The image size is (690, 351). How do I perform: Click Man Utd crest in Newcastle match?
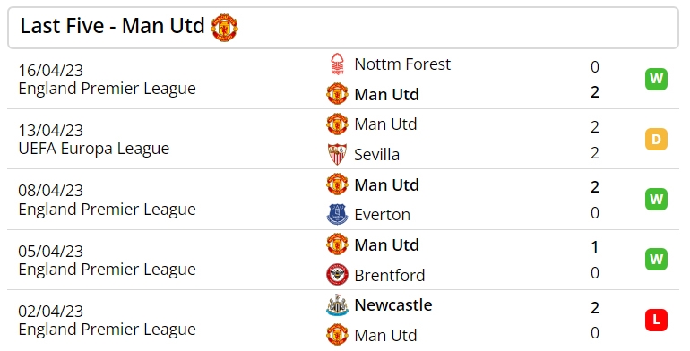pos(337,335)
